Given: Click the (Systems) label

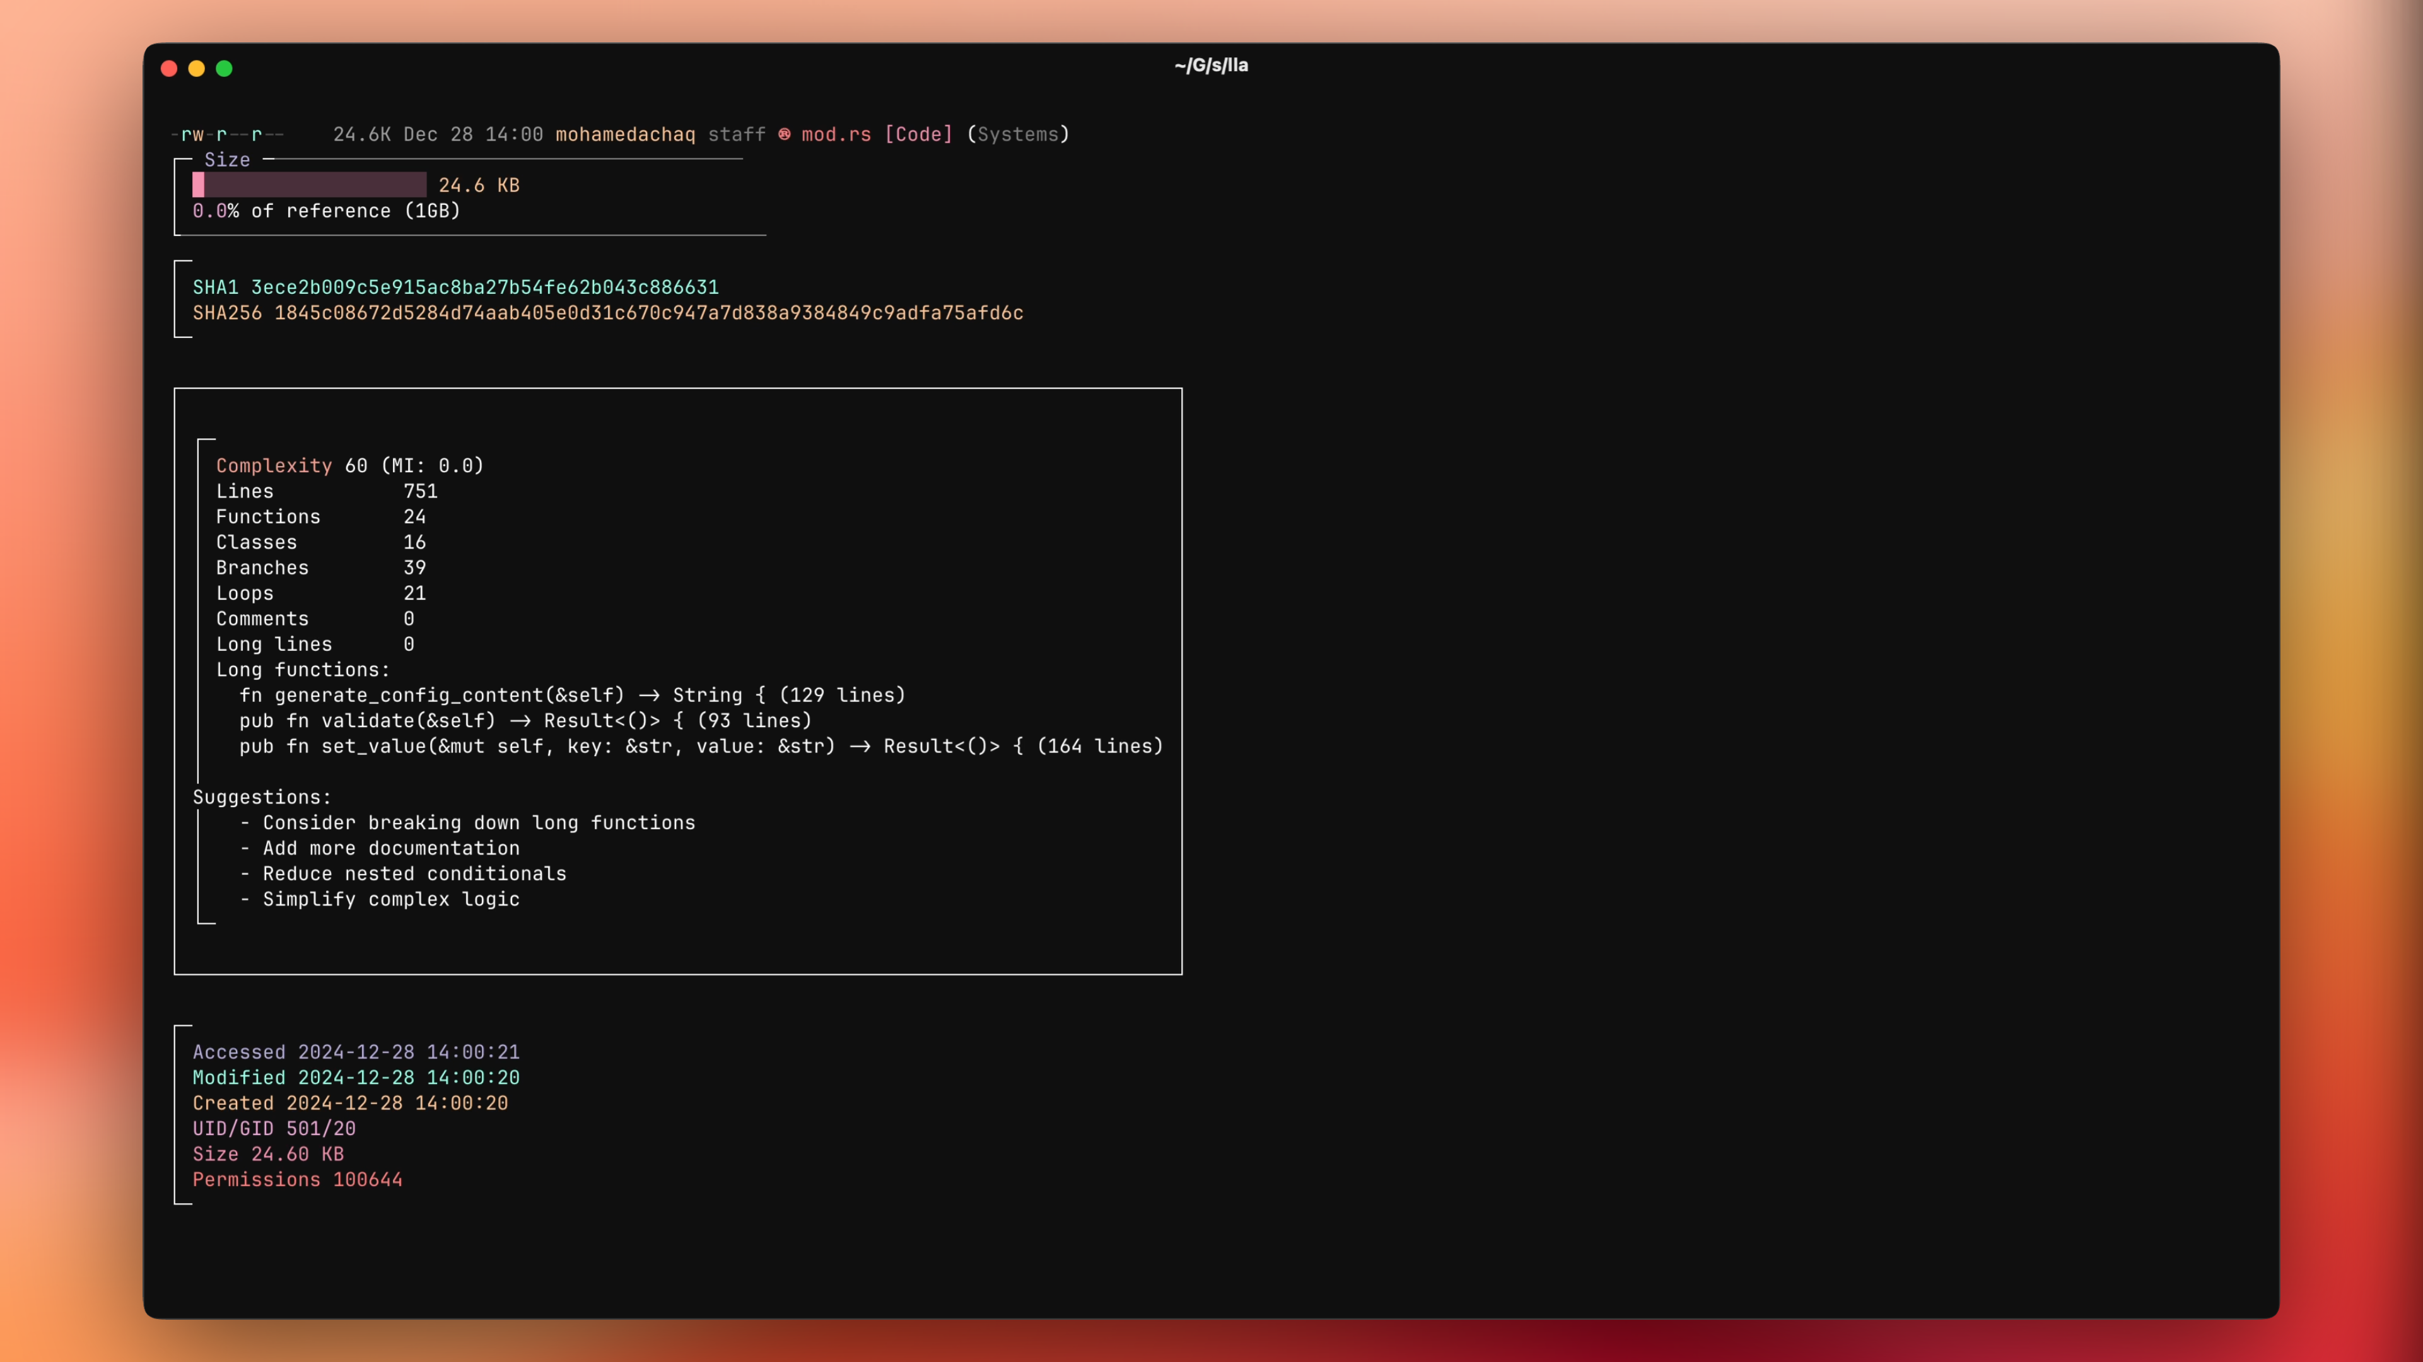Looking at the screenshot, I should pos(1018,134).
